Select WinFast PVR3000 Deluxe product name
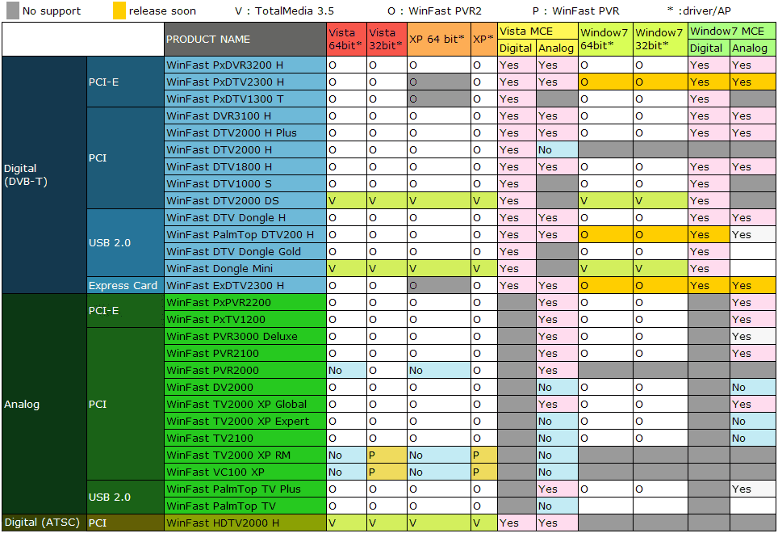Screen dimensions: 778x550 pos(245,336)
